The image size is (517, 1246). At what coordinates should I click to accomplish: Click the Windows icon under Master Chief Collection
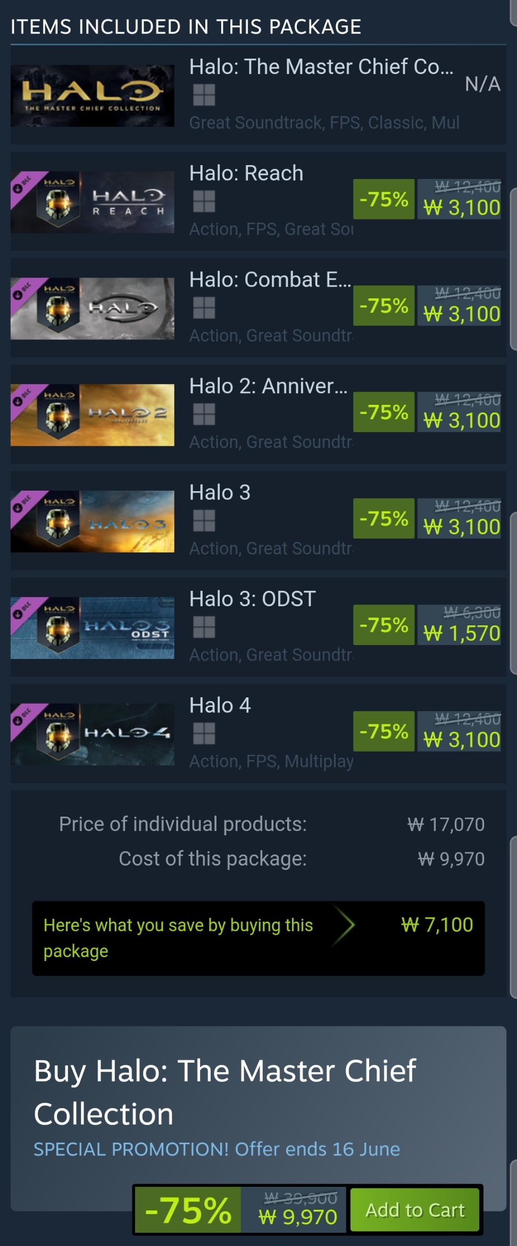(x=204, y=95)
